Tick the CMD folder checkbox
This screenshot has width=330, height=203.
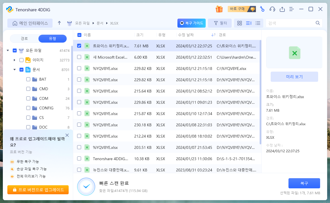28,89
